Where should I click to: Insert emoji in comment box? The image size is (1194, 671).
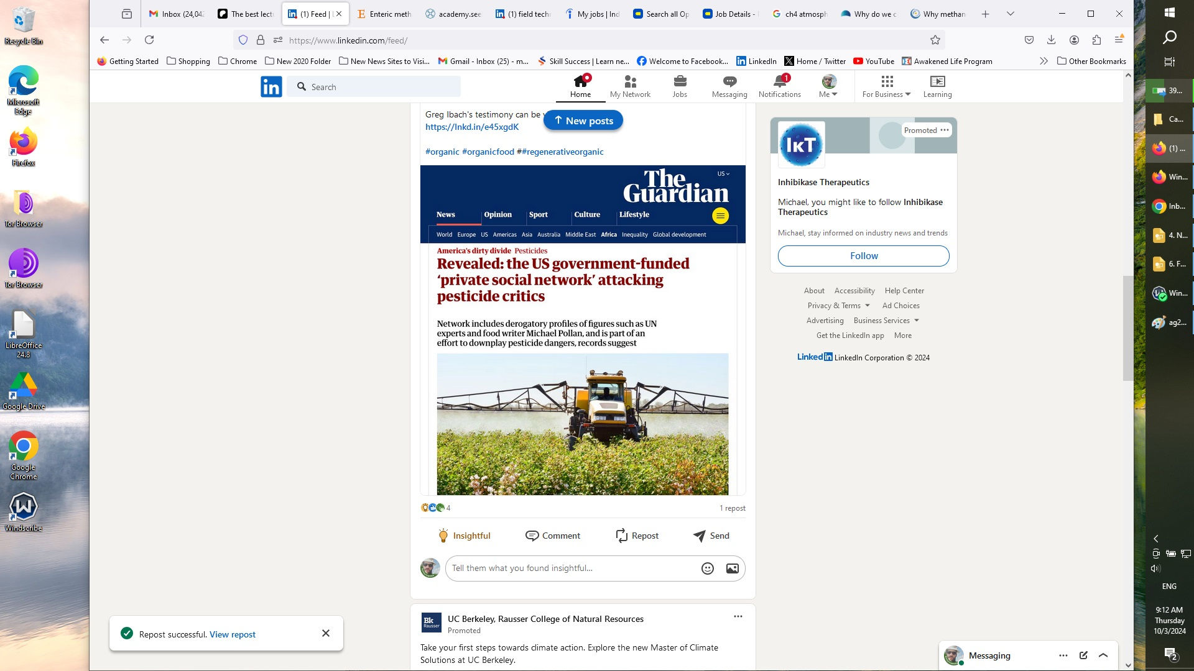(x=708, y=568)
